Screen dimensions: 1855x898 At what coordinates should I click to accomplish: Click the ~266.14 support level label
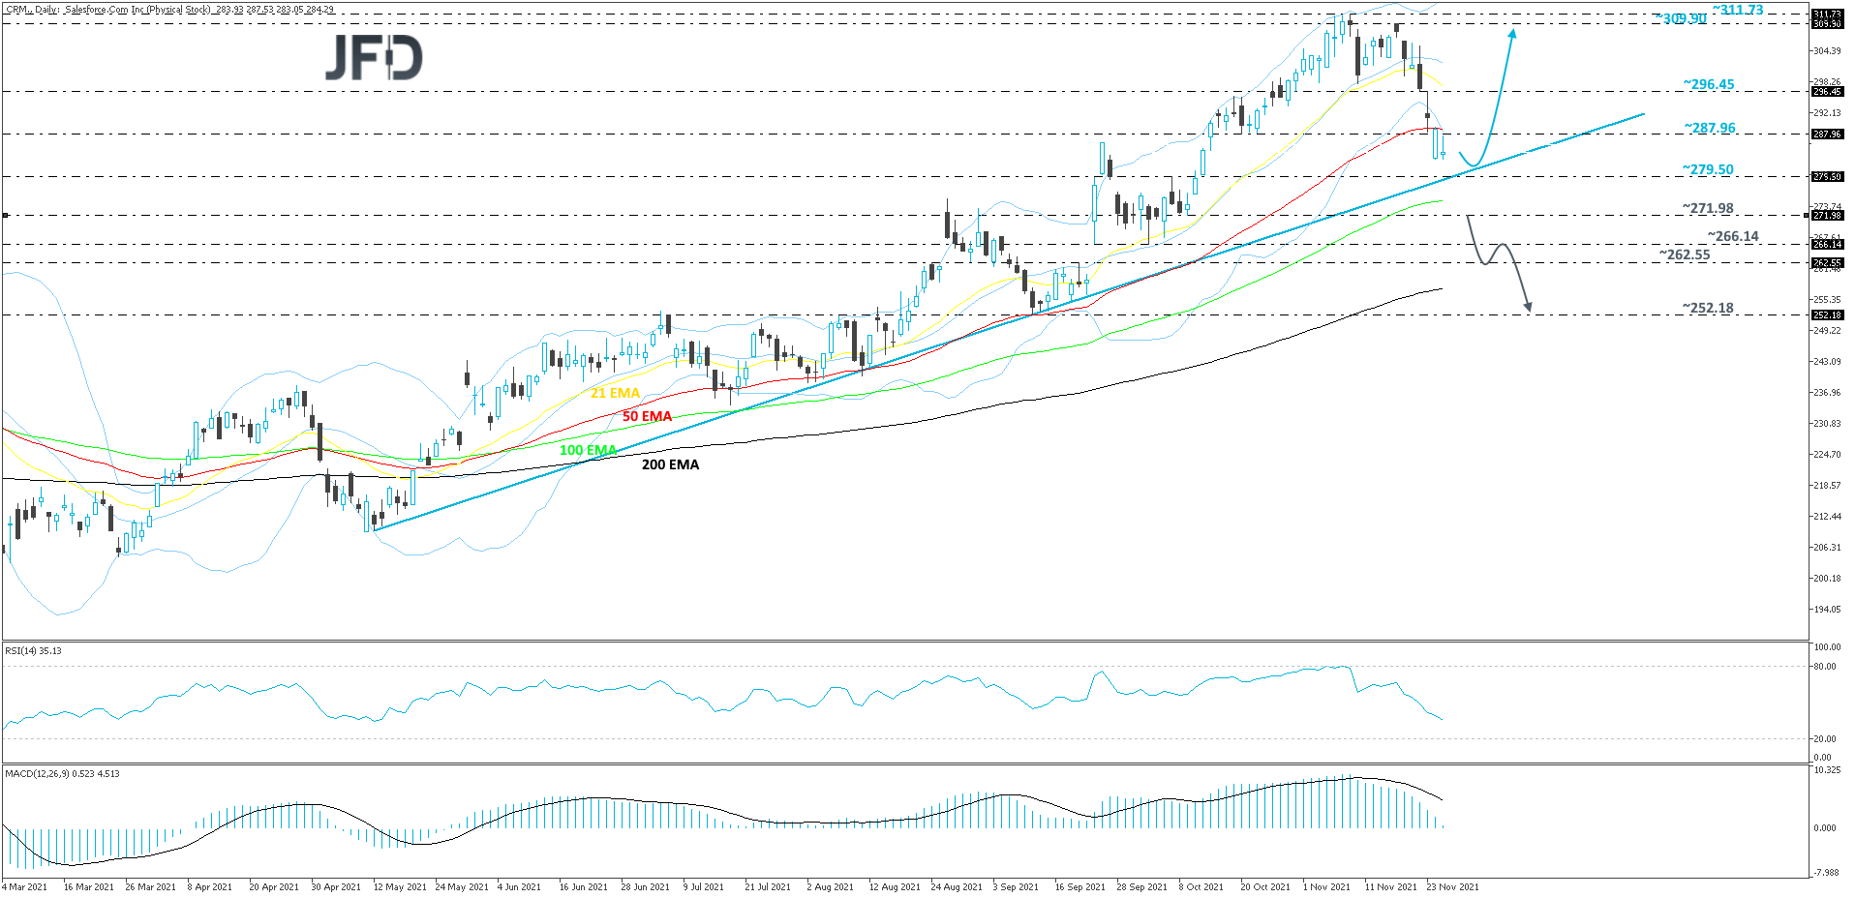pos(1733,236)
